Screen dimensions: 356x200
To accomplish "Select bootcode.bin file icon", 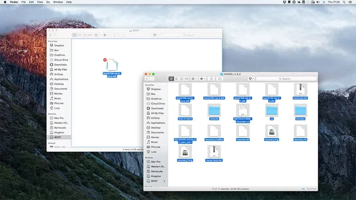I will [x=300, y=89].
